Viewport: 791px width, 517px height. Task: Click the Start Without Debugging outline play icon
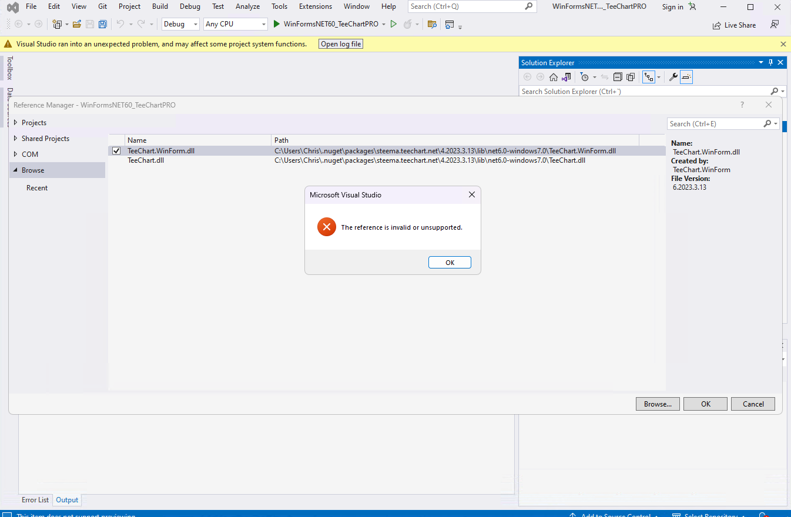pos(394,24)
